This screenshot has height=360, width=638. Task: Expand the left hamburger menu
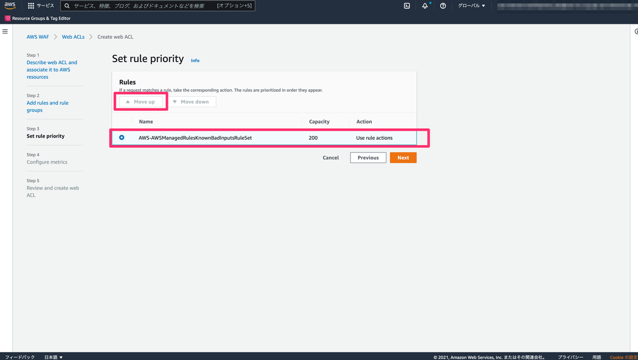tap(5, 31)
